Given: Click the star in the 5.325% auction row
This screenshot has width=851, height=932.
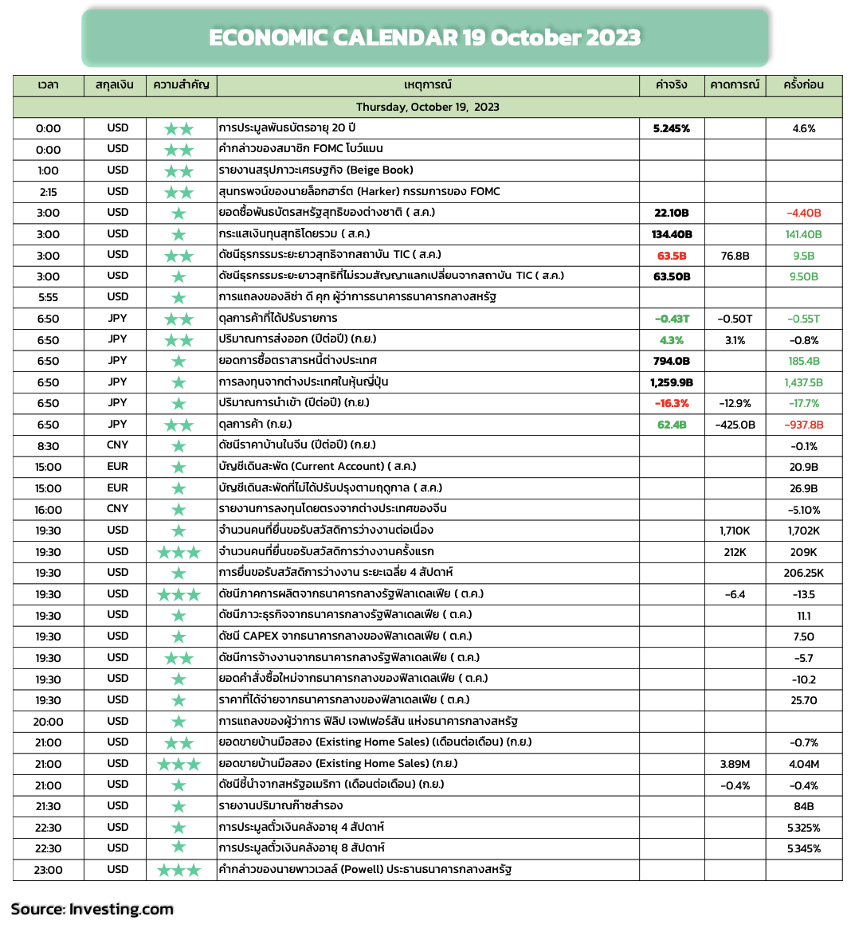Looking at the screenshot, I should 178,828.
